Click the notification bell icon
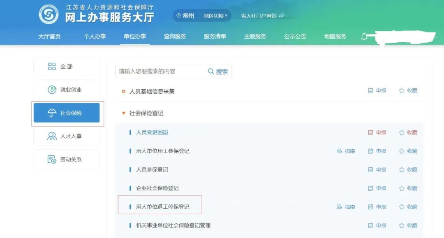The height and width of the screenshot is (238, 444). (x=363, y=36)
